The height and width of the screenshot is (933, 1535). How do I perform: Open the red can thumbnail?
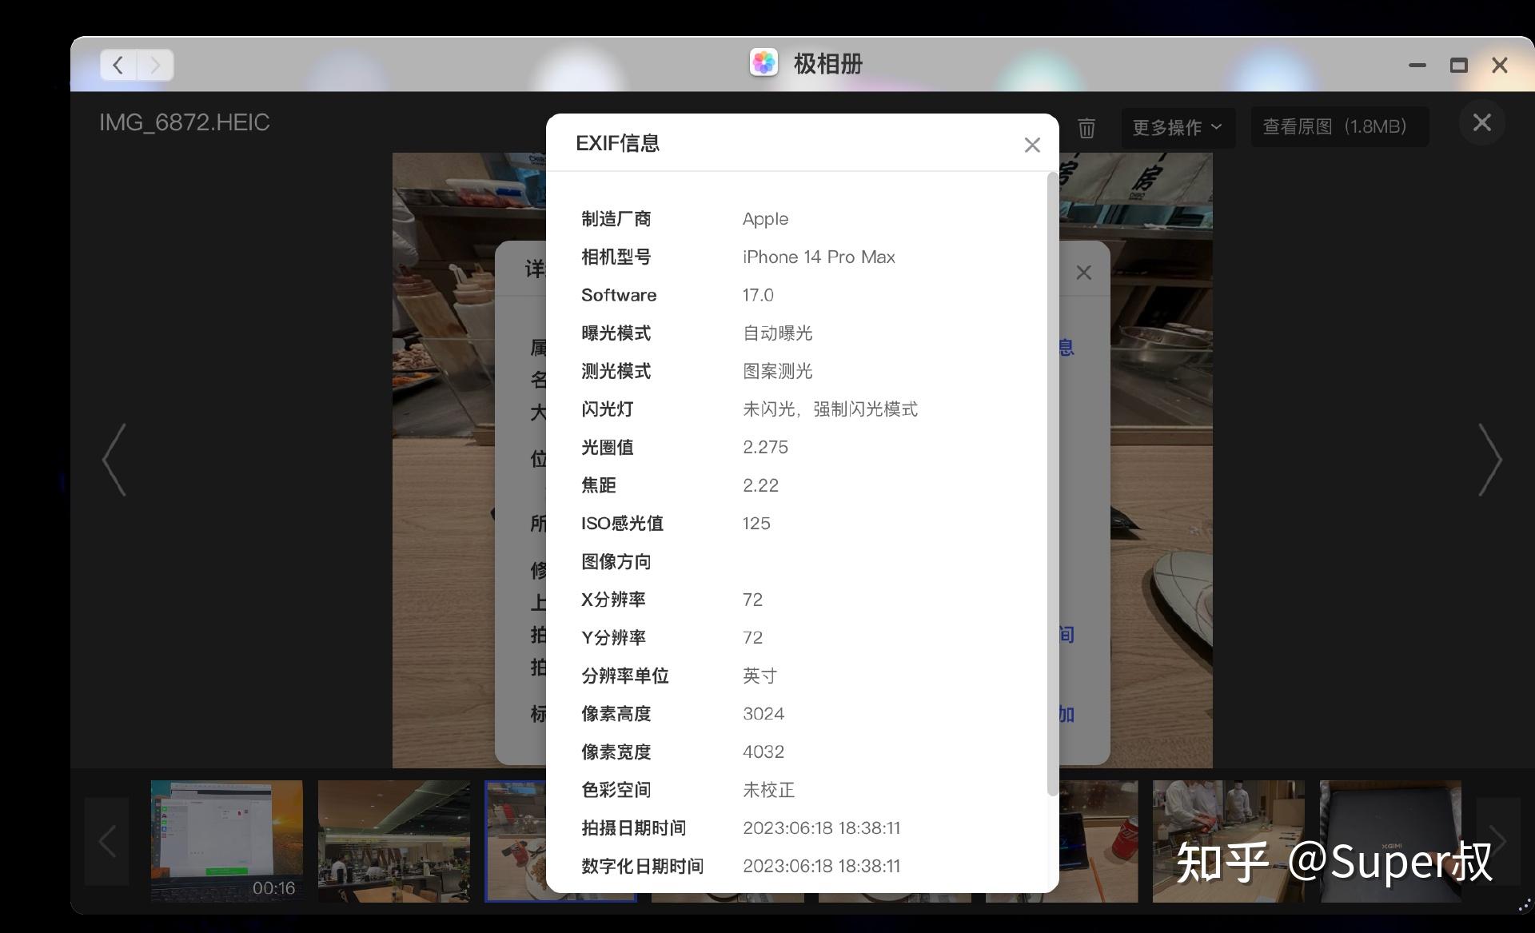coord(1098,841)
